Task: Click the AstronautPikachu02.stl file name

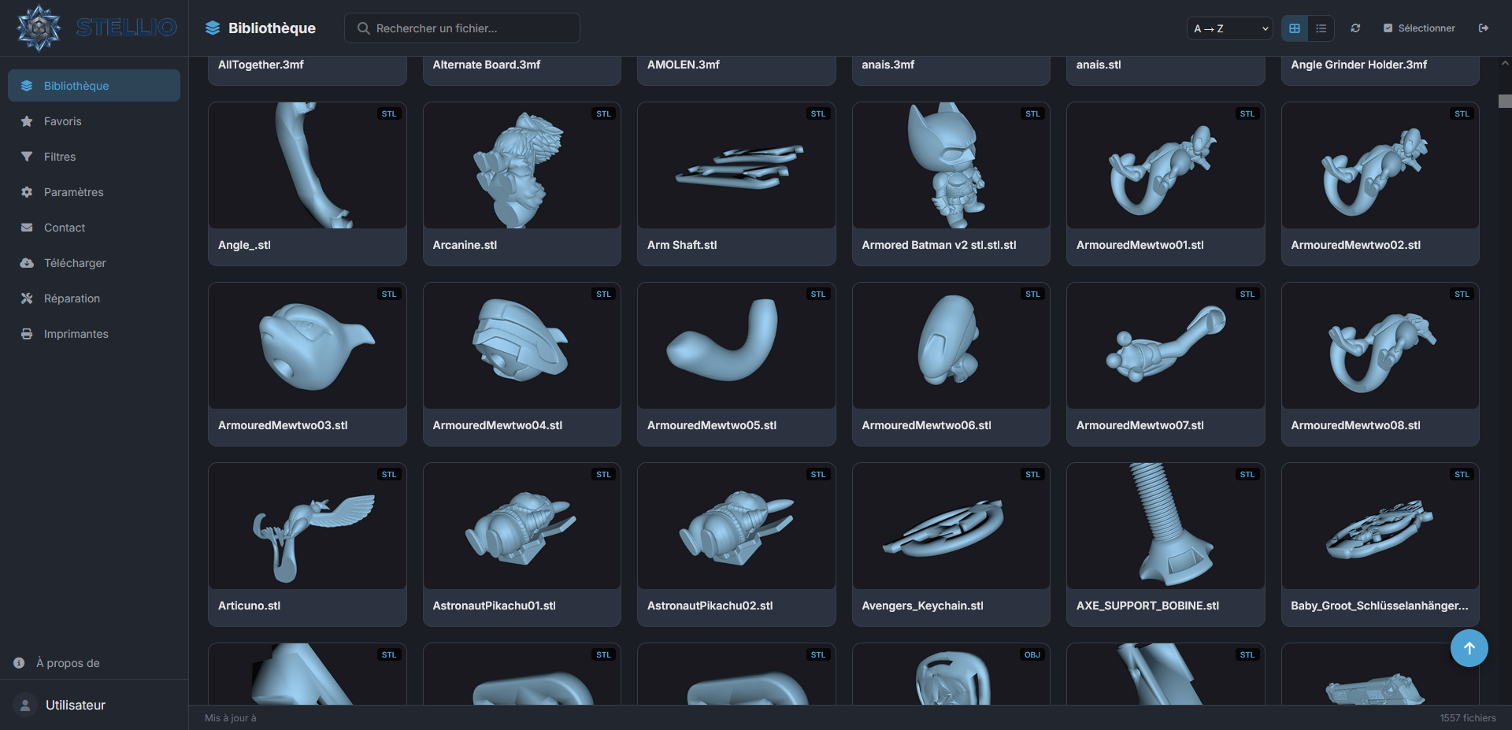Action: 710,606
